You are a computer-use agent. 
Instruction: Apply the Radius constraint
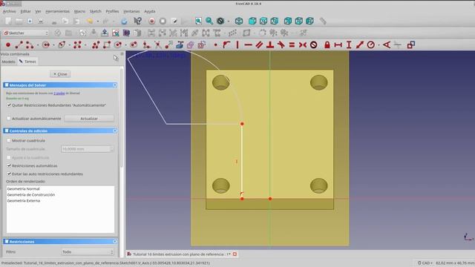point(371,45)
